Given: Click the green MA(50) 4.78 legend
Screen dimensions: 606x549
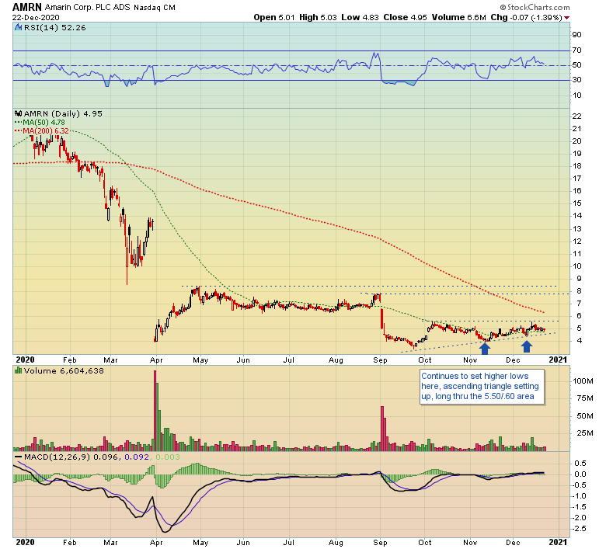Looking at the screenshot, I should coord(44,123).
